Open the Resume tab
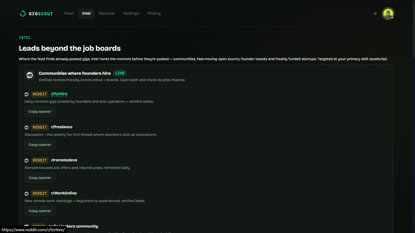Screen dimensions: 415x233 107,13
